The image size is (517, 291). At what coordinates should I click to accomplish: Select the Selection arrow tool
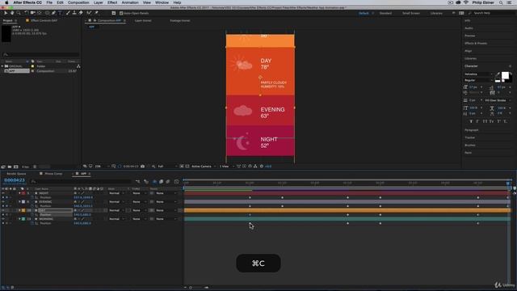pyautogui.click(x=6, y=13)
